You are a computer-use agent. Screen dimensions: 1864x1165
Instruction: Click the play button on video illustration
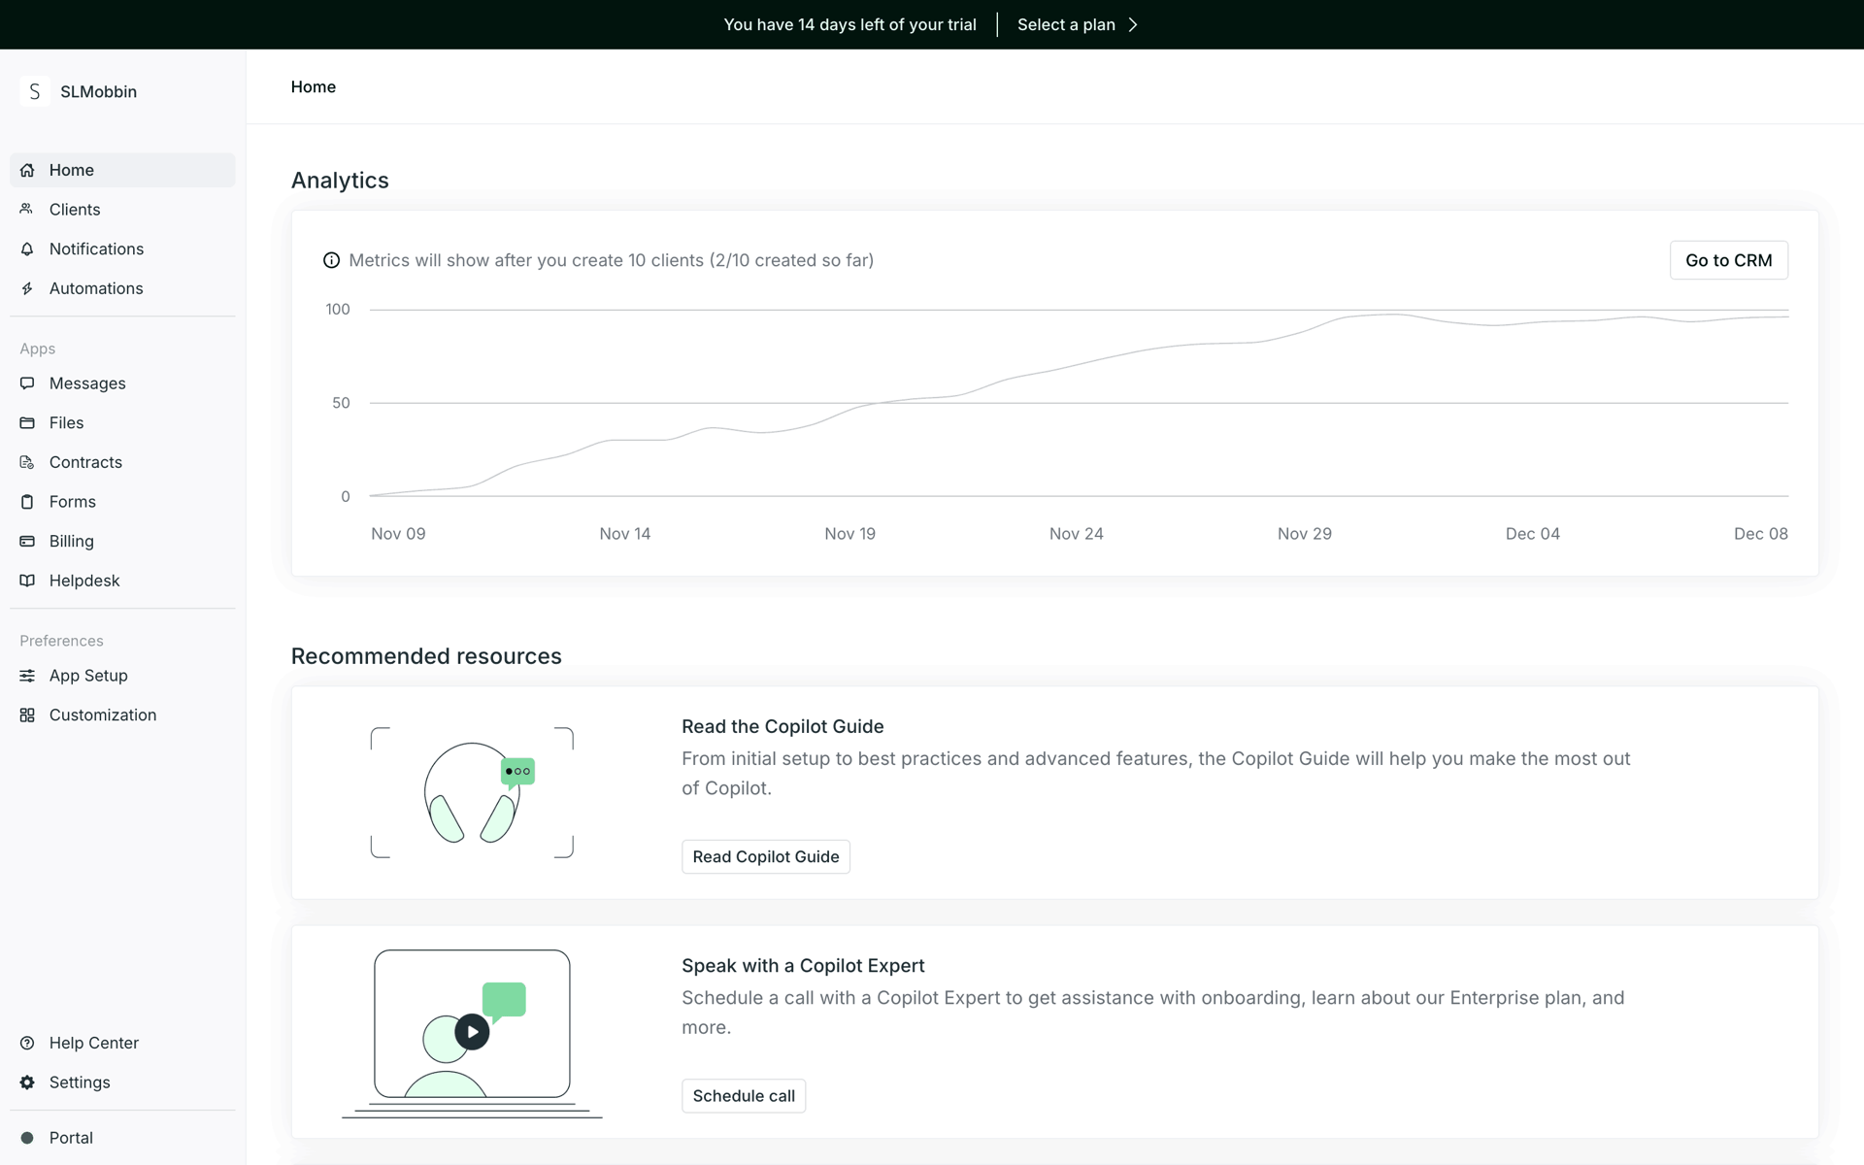(x=472, y=1032)
